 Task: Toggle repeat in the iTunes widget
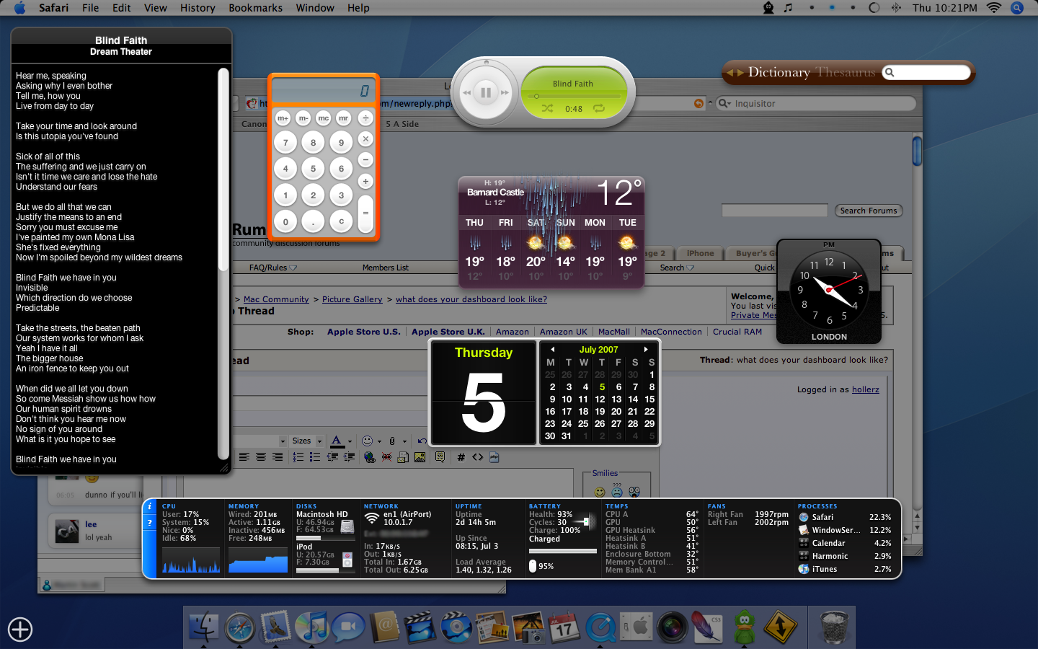[x=599, y=109]
